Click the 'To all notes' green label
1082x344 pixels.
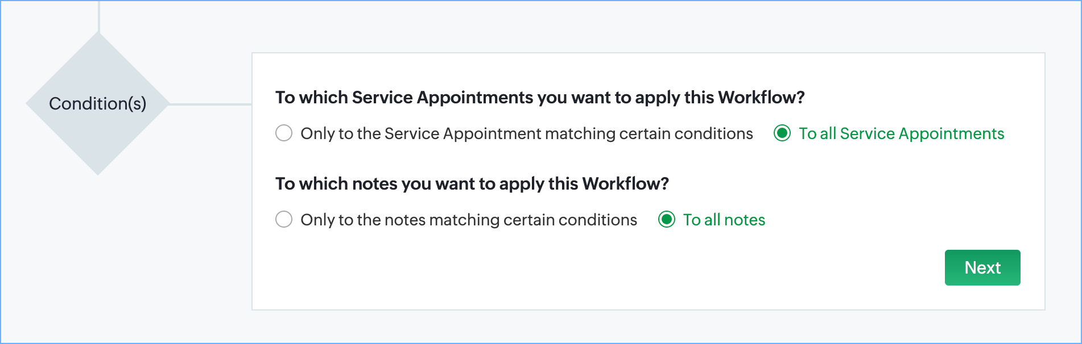pyautogui.click(x=724, y=220)
